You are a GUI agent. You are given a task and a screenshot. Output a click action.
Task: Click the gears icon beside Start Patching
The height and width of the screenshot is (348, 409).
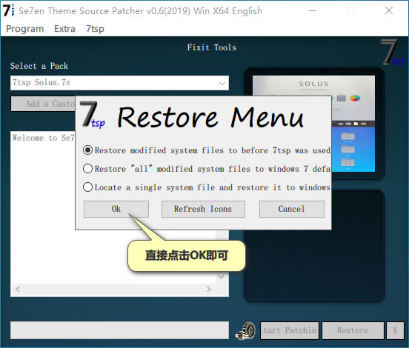point(245,331)
